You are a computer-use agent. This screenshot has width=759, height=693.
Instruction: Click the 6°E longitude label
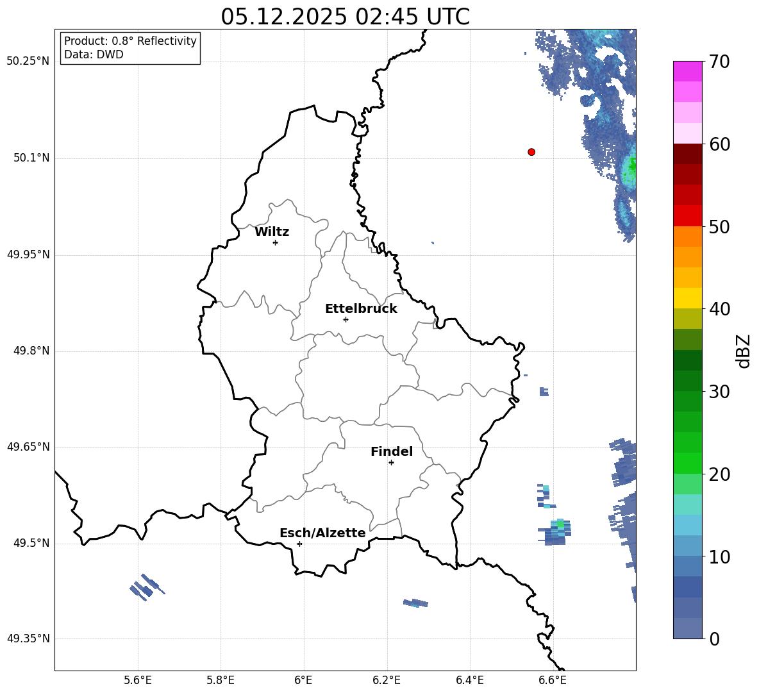(x=303, y=680)
